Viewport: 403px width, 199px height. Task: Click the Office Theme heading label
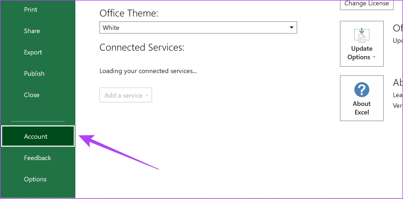(129, 13)
